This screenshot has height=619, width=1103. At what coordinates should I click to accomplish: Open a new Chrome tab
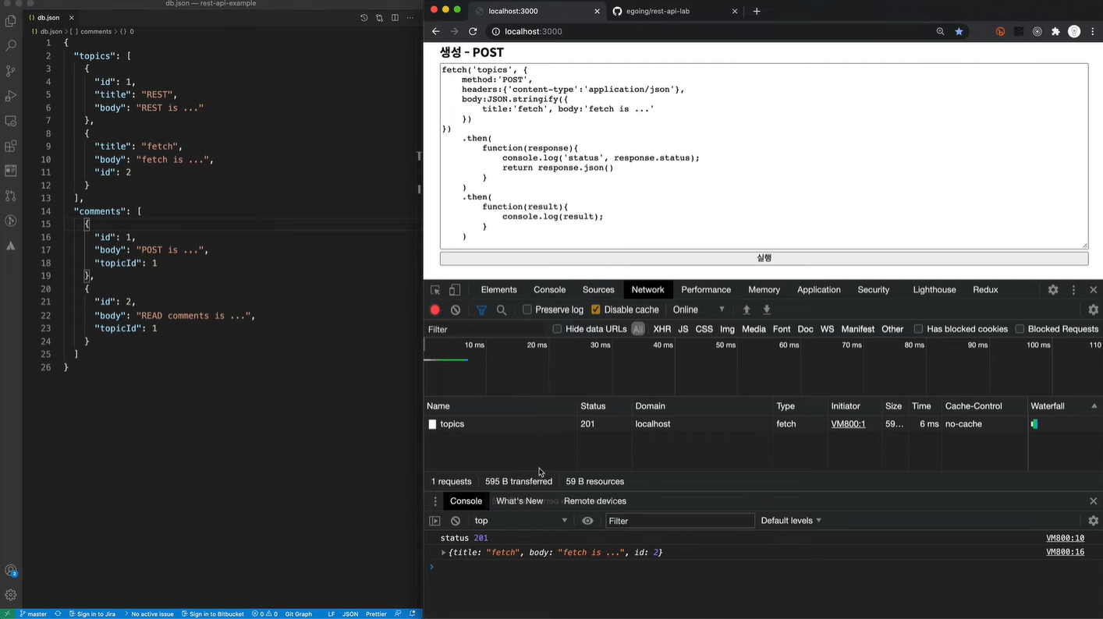click(x=757, y=11)
